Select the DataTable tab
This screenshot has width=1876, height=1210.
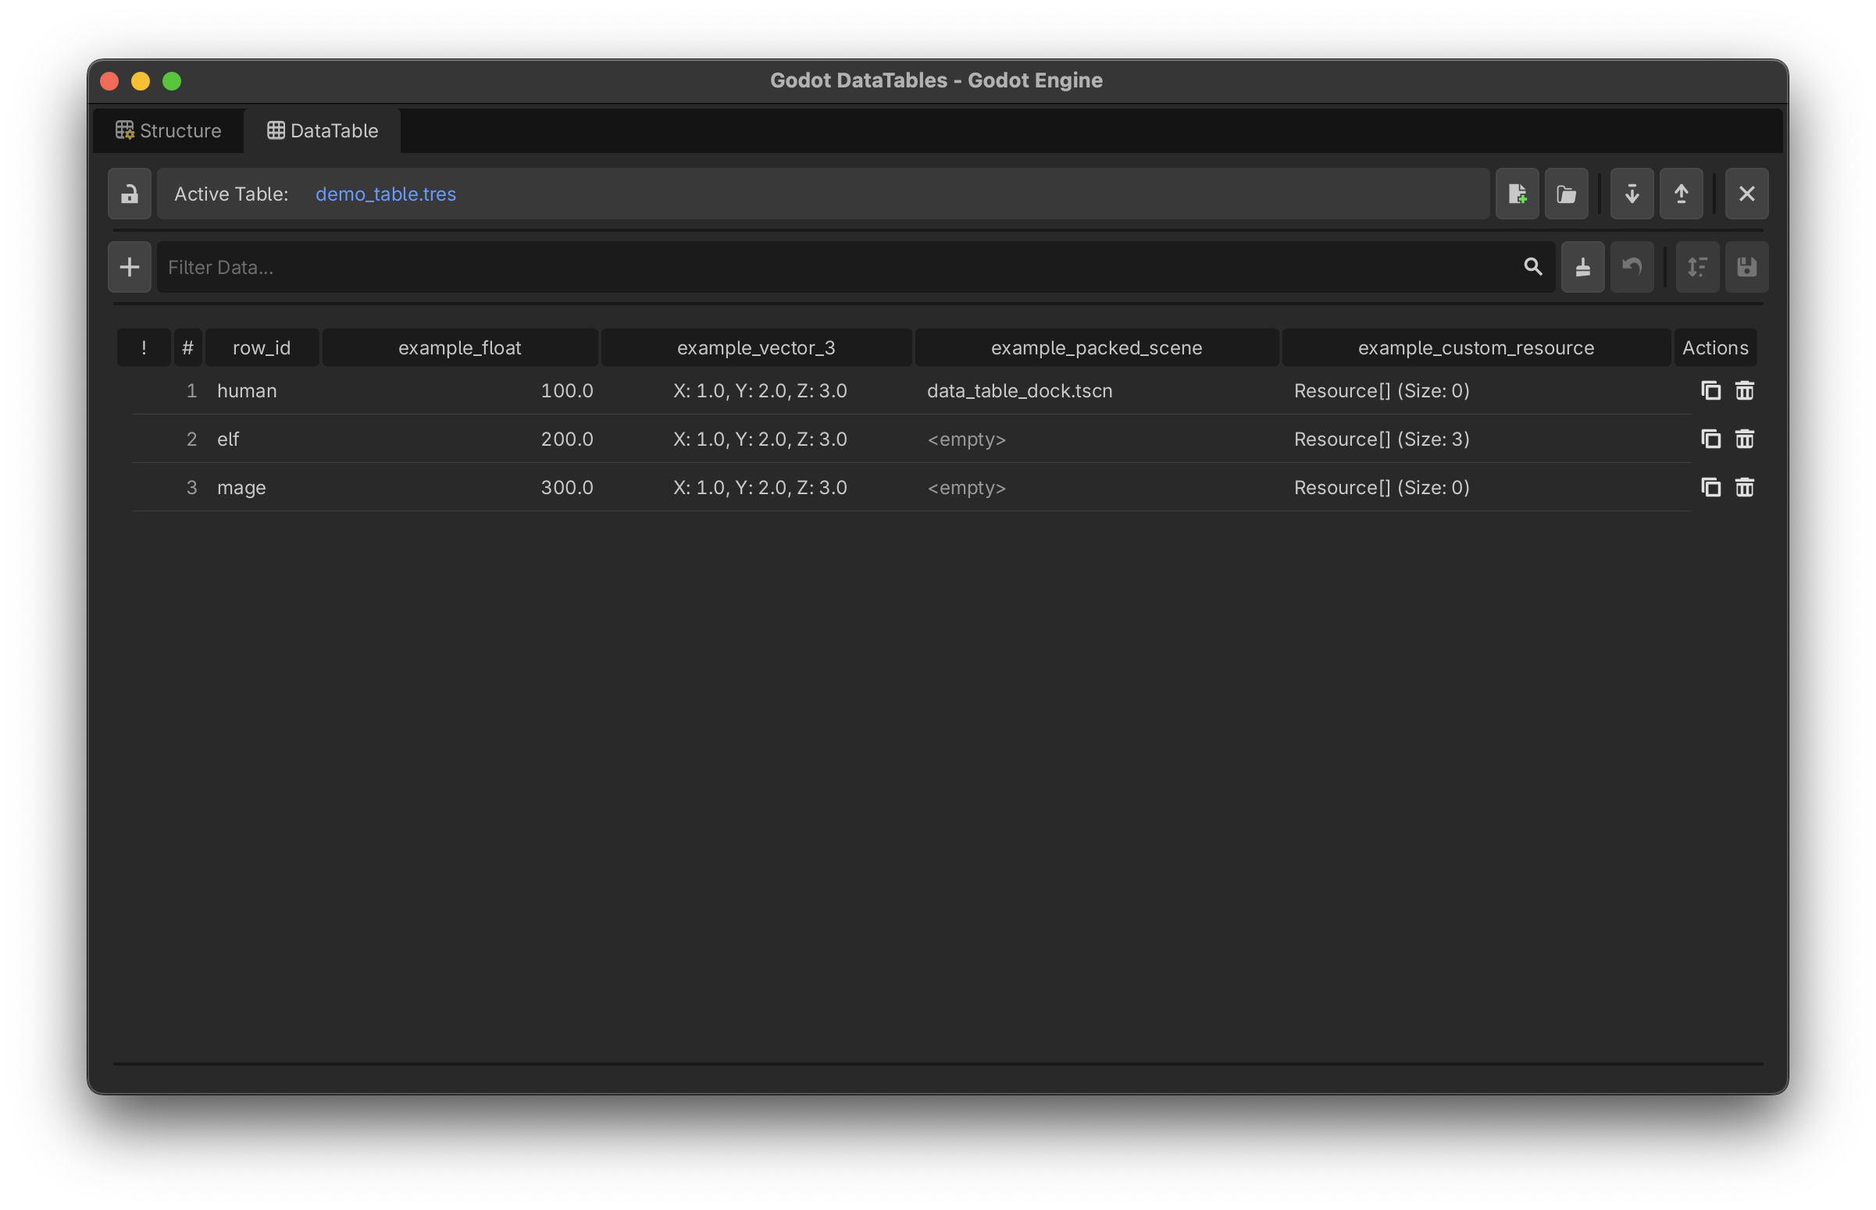323,130
